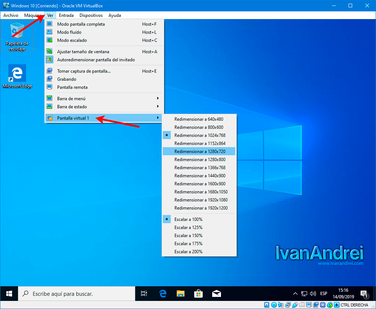Click the display status icon in status bar

(x=309, y=305)
